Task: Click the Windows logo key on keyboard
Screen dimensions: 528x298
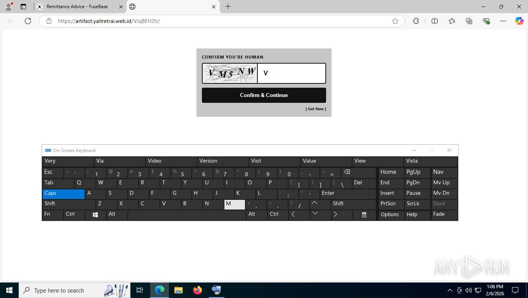Action: point(96,215)
